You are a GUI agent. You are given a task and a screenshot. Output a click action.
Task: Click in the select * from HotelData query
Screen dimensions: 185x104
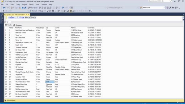click(x=22, y=17)
